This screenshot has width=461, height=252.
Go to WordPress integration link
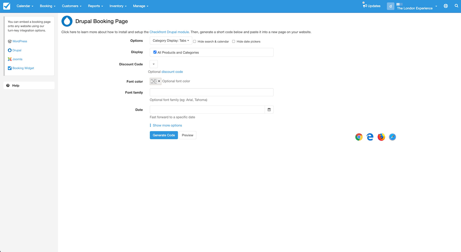pyautogui.click(x=20, y=41)
